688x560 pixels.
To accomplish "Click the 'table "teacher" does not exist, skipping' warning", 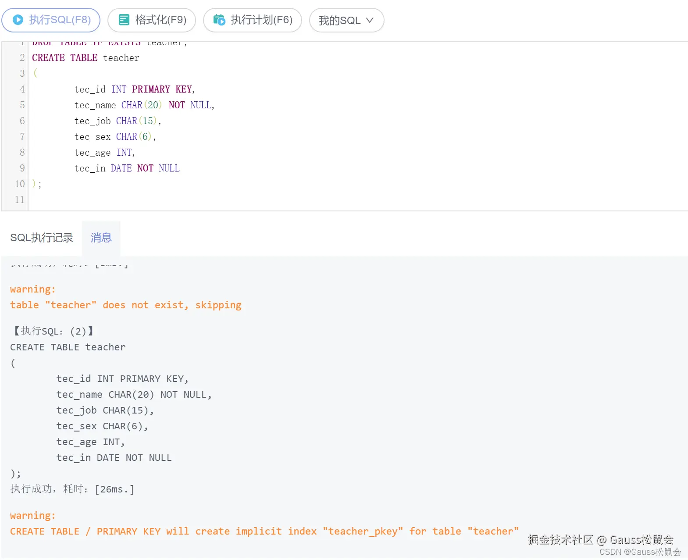I will click(125, 305).
